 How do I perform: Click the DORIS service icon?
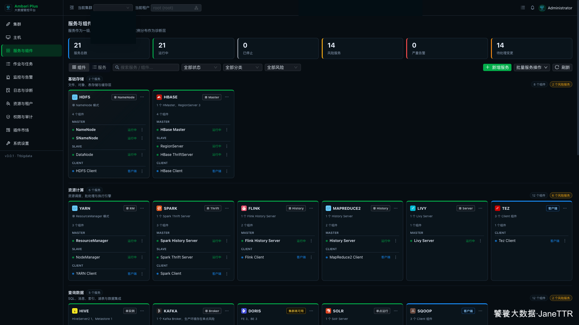click(x=244, y=311)
